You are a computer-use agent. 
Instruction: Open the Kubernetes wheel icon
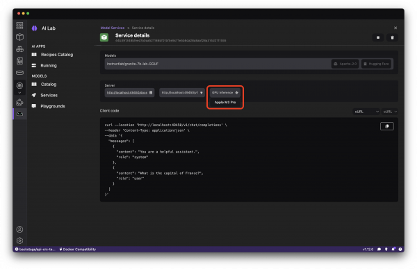[19, 85]
